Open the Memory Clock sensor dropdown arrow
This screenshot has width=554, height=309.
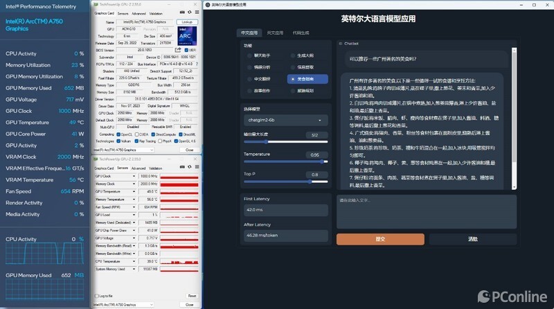(x=134, y=184)
